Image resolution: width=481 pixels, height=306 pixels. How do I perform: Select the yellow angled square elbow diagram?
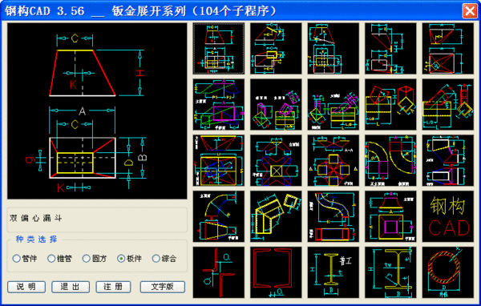tap(276, 216)
